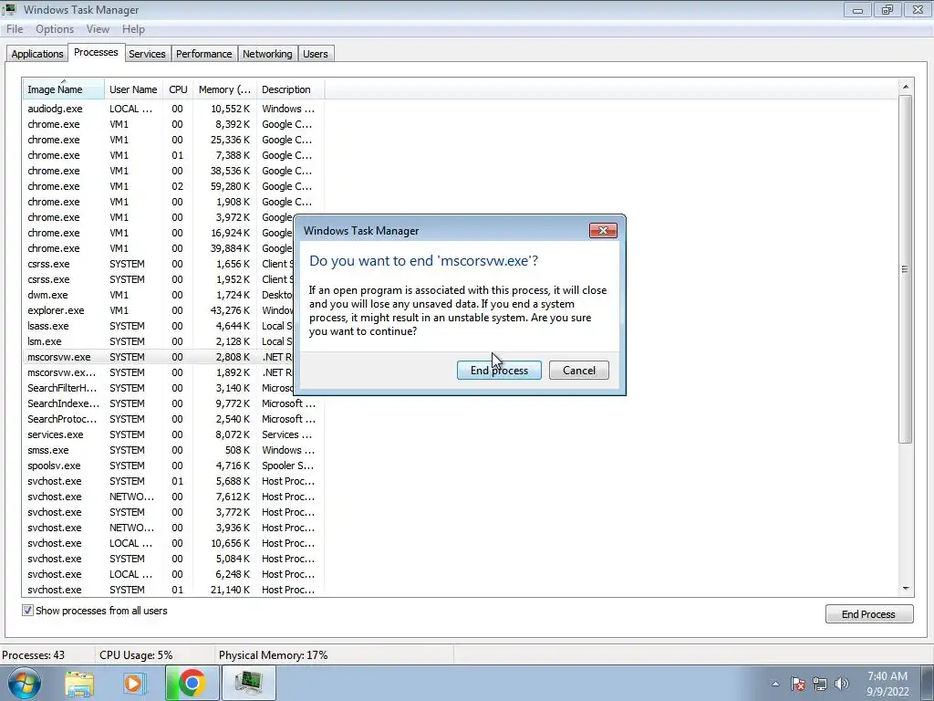The width and height of the screenshot is (934, 701).
Task: Open the Help menu
Action: (x=133, y=29)
